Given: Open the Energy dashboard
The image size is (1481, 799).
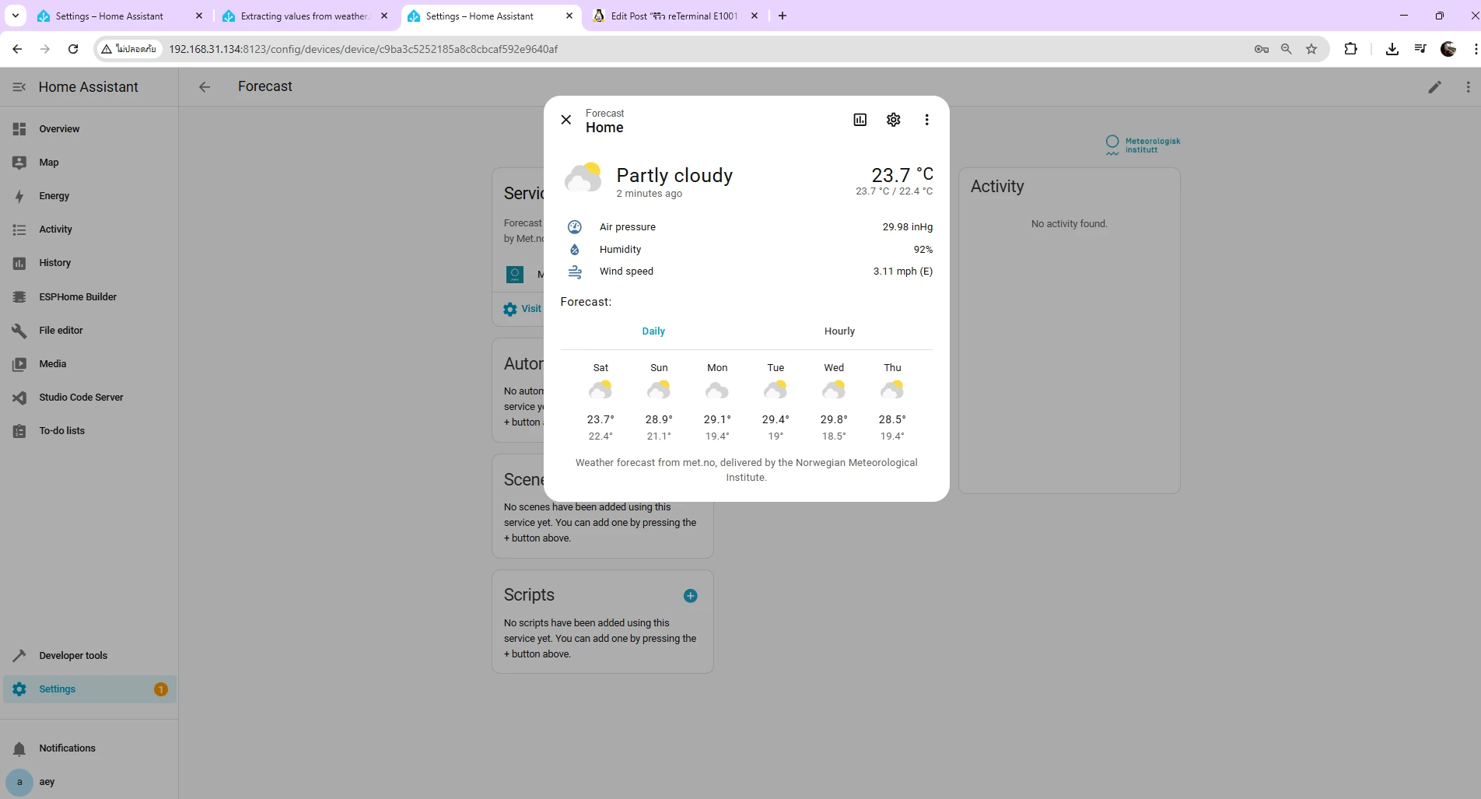Looking at the screenshot, I should coord(54,196).
